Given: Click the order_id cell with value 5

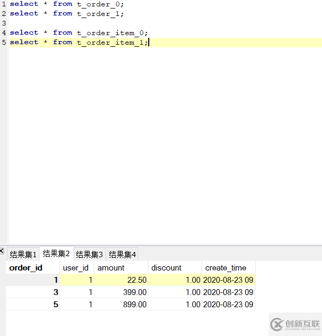Looking at the screenshot, I should click(33, 305).
